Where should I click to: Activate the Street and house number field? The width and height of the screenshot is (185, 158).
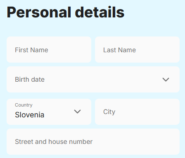click(93, 142)
